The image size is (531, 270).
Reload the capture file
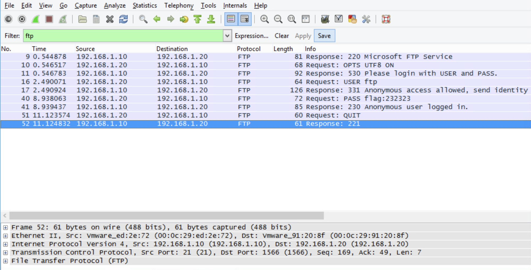click(x=123, y=19)
